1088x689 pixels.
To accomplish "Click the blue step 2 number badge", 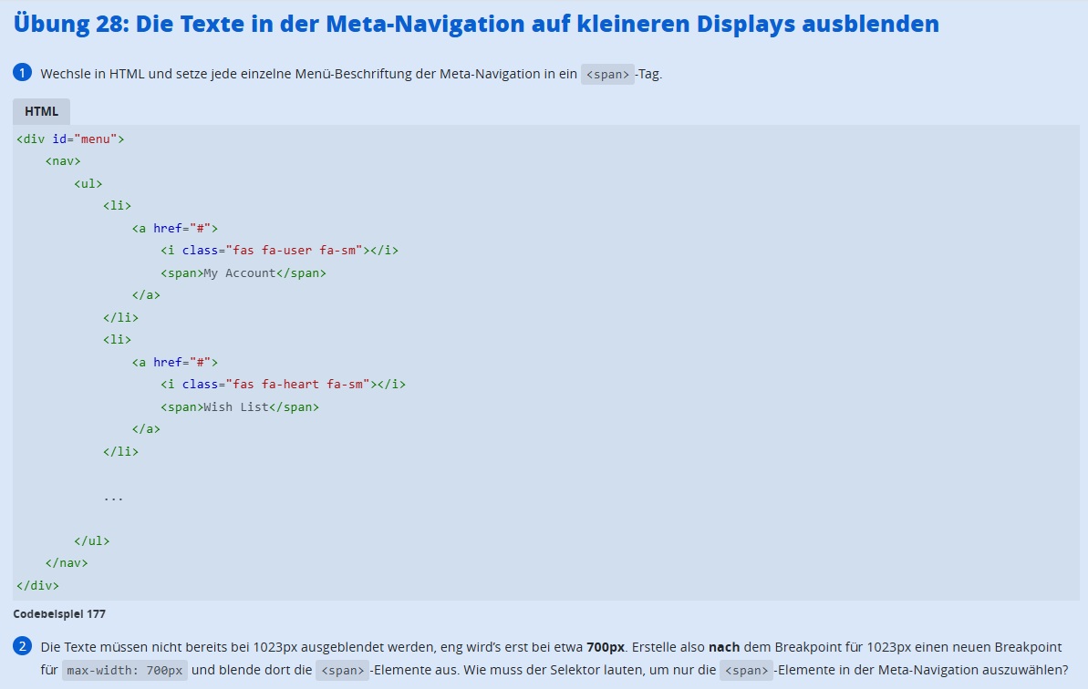I will tap(23, 647).
